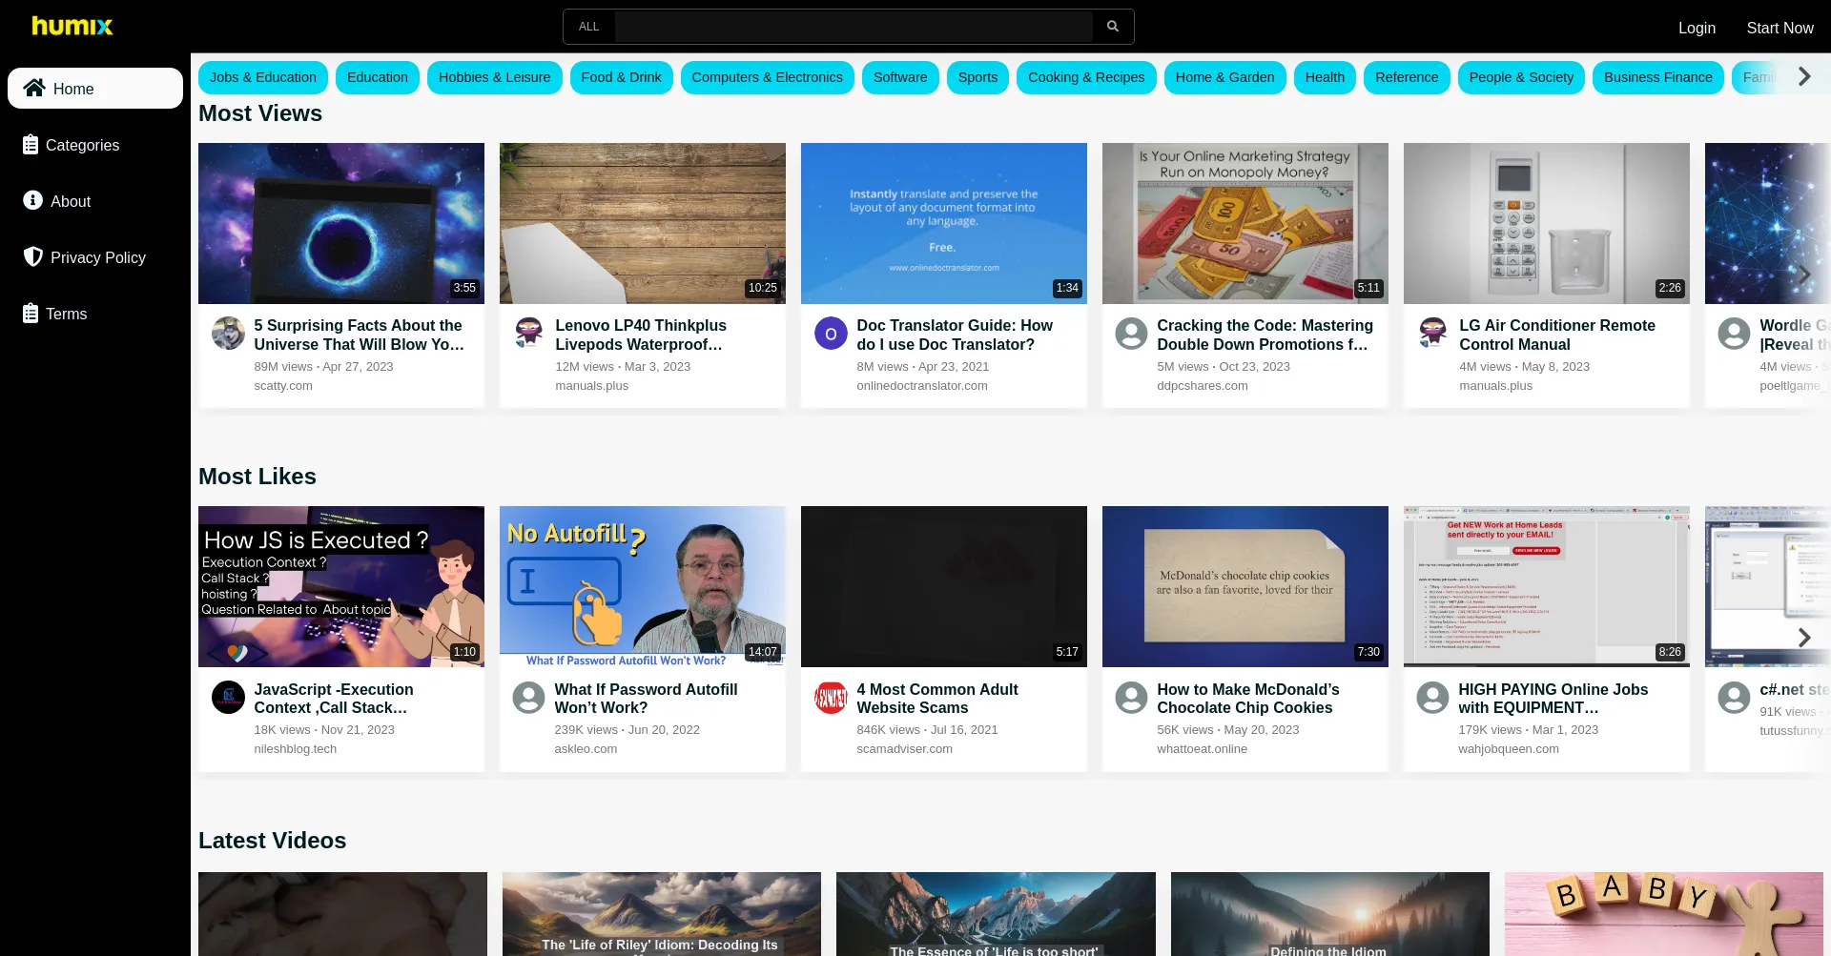This screenshot has height=956, width=1831.
Task: Click the whattoeat.online channel avatar
Action: tap(1132, 698)
